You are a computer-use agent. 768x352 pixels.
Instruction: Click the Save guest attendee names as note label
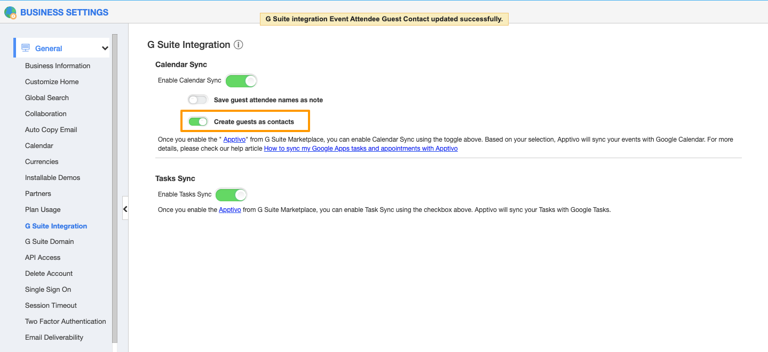tap(268, 100)
